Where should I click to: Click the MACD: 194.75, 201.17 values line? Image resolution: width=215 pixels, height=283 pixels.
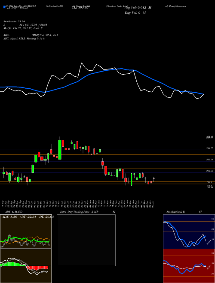tap(23, 28)
